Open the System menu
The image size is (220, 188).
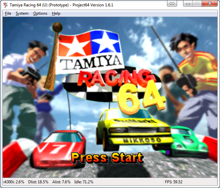(x=22, y=13)
